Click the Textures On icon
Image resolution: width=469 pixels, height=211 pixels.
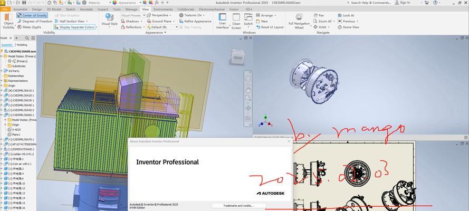pos(181,15)
